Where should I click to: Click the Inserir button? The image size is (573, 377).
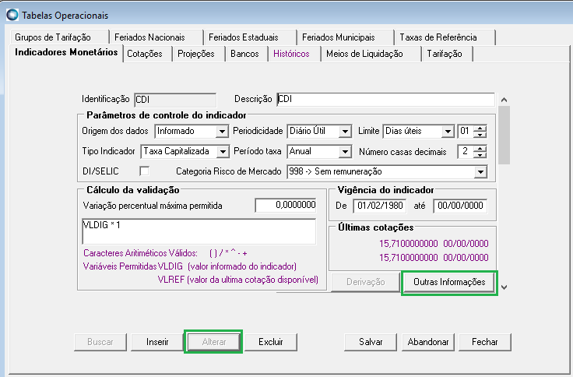157,342
